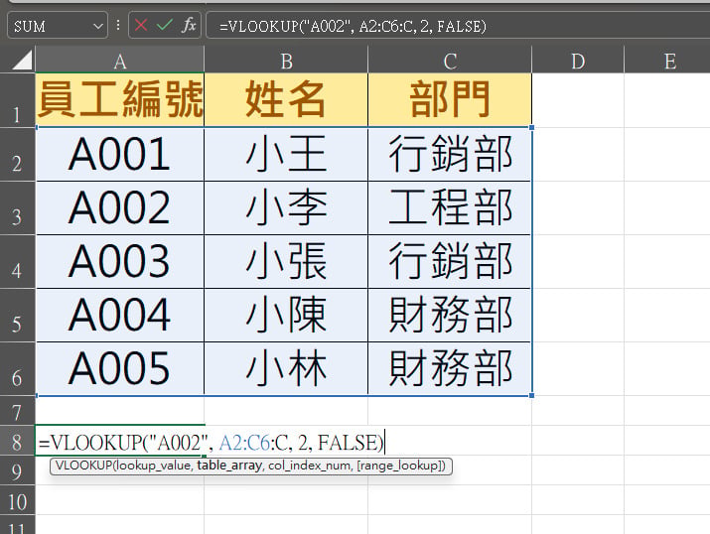Click the 姓名 header cell
This screenshot has height=534, width=710.
286,100
